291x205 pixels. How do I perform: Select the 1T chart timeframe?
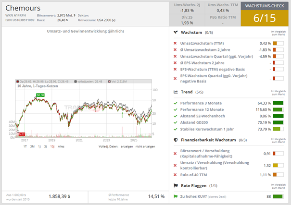(x=25, y=146)
